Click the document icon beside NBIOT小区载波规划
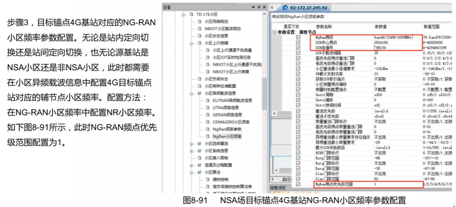This screenshot has height=207, width=456. click(199, 29)
